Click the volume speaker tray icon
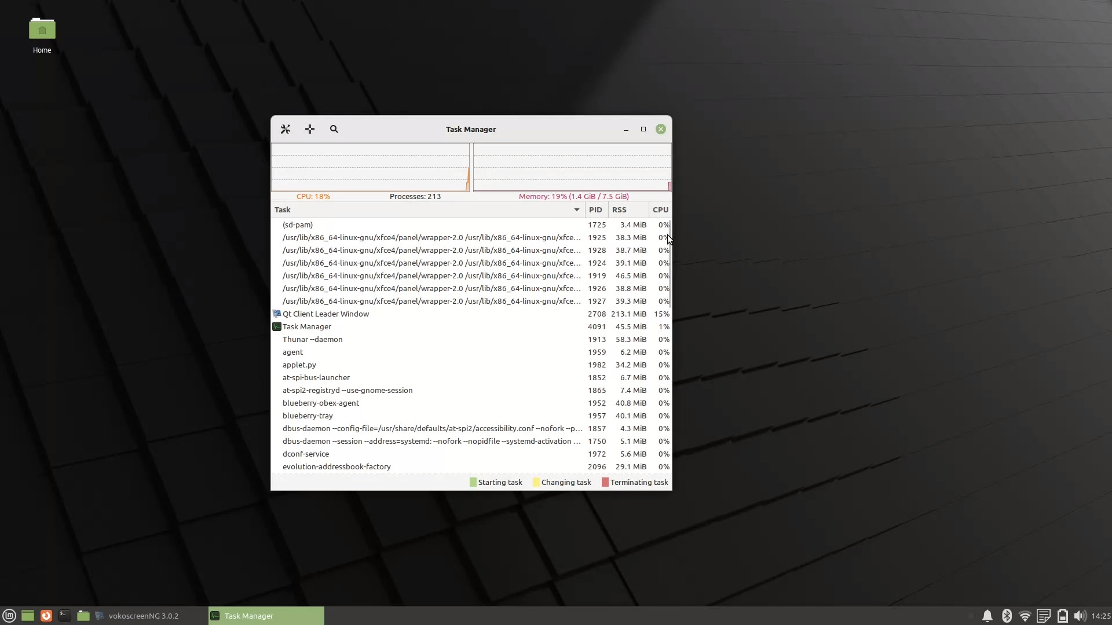 click(1078, 616)
